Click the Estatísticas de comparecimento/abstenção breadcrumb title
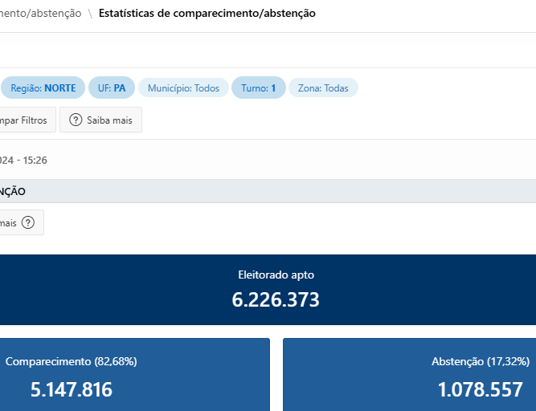The width and height of the screenshot is (536, 411). point(207,14)
